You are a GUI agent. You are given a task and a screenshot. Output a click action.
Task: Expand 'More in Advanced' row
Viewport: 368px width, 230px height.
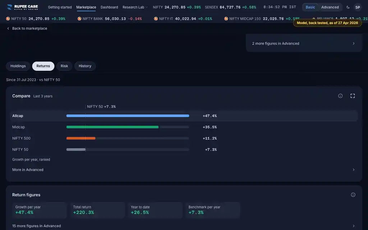click(x=184, y=170)
